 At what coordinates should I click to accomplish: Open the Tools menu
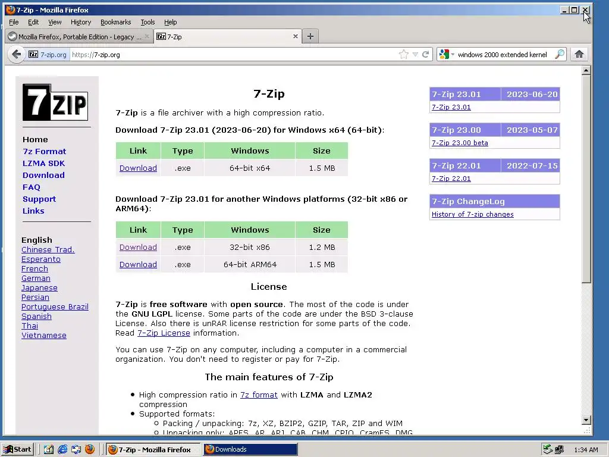[147, 22]
